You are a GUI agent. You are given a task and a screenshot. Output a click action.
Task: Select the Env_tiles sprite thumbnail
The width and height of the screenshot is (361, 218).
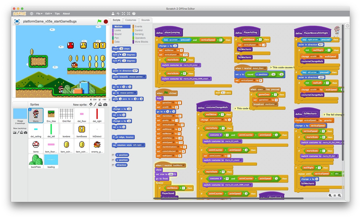coord(51,115)
